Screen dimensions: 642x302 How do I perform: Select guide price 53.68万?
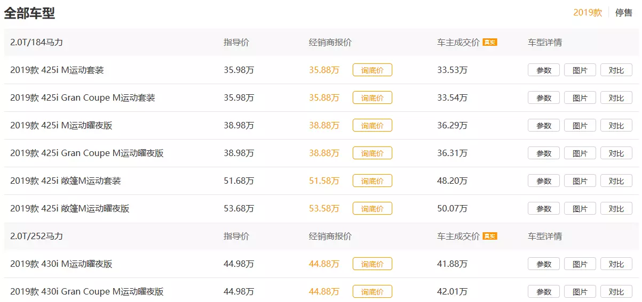(239, 209)
